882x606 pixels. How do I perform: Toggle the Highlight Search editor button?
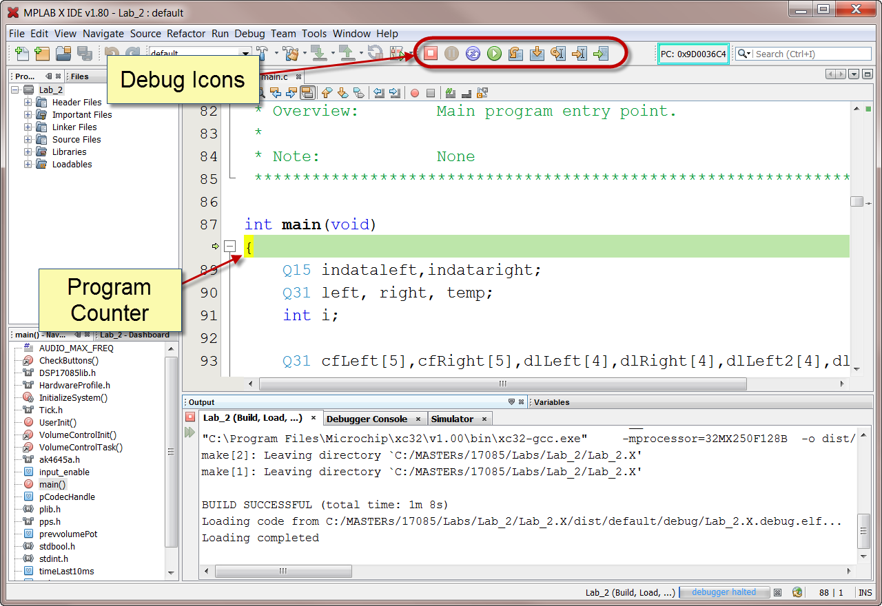(x=307, y=93)
